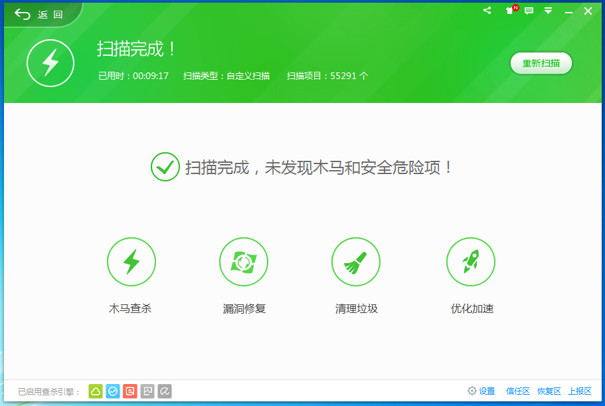Screen dimensions: 605x406
Task: Open the 信任区 trust zone link
Action: point(518,391)
